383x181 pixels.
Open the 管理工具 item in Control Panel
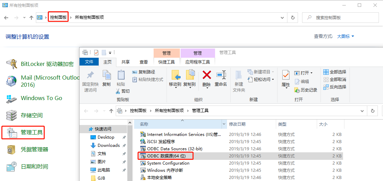tap(32, 133)
